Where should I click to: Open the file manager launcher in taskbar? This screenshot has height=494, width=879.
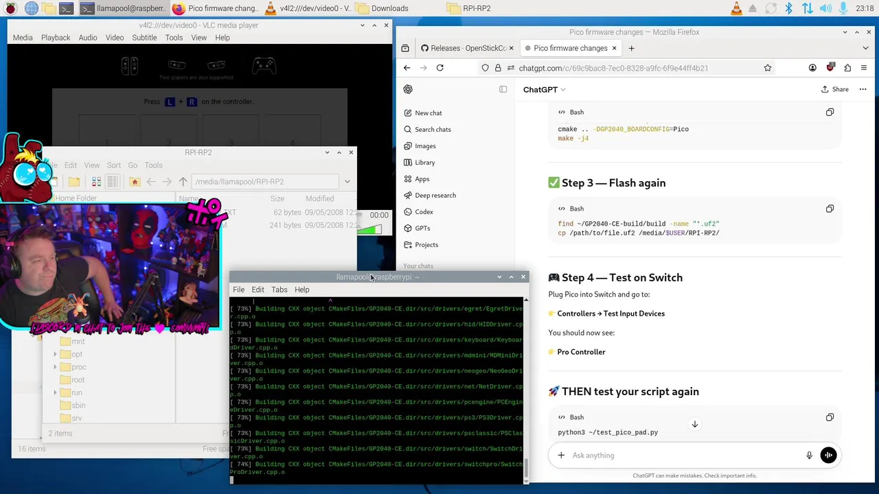coord(49,8)
